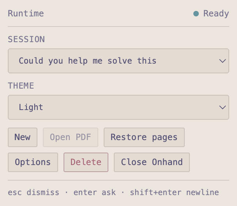Click the divider line above shortcut hints
This screenshot has width=237, height=206.
[x=118, y=180]
